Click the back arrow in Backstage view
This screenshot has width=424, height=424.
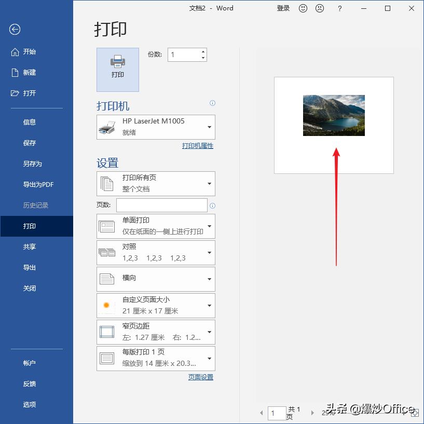click(x=15, y=30)
